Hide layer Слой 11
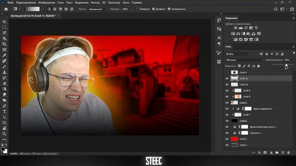The image size is (296, 166). 227,78
